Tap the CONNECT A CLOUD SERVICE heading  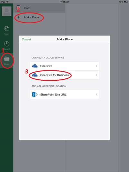(48, 57)
